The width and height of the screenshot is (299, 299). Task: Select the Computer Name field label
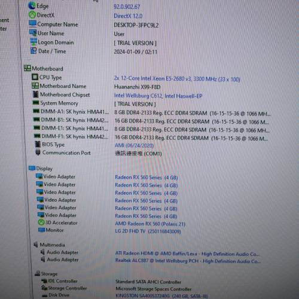point(57,25)
